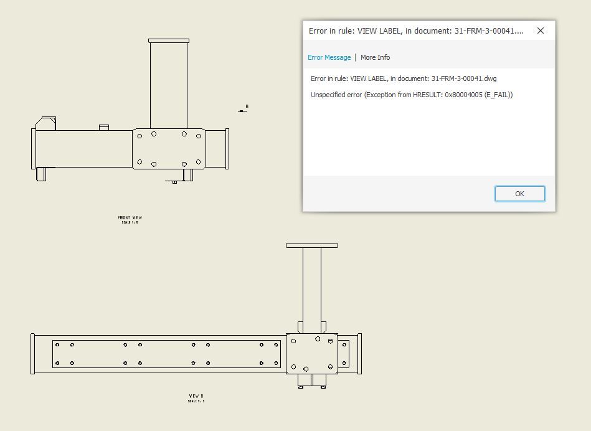Screen dimensions: 591x431
Task: Click the small lug atop front view beam
Action: (104, 128)
